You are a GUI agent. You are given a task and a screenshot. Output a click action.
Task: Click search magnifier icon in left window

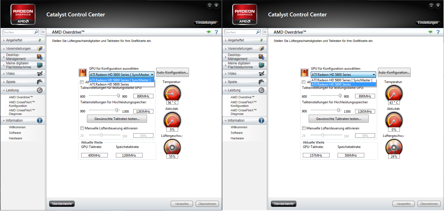[36, 32]
